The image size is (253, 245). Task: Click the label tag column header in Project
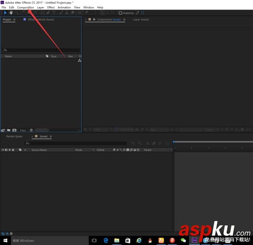(x=47, y=56)
